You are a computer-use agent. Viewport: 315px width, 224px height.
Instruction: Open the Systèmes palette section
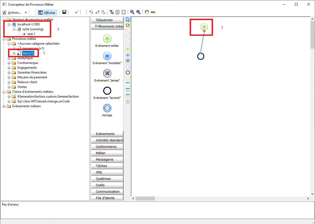(x=107, y=179)
